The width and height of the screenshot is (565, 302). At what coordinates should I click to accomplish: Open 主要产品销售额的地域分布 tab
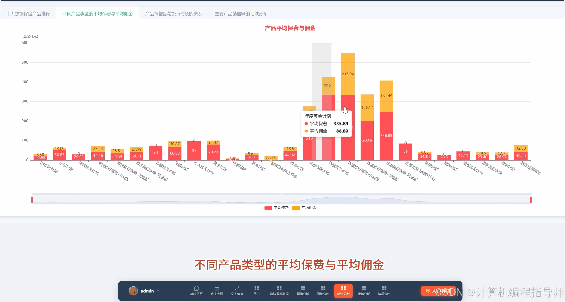[241, 14]
